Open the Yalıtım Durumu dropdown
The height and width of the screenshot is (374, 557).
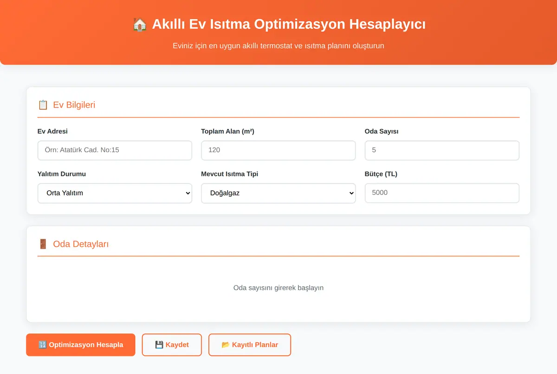point(115,193)
